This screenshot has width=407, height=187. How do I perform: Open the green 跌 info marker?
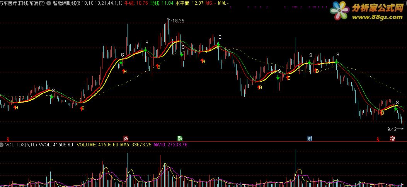tap(180, 138)
